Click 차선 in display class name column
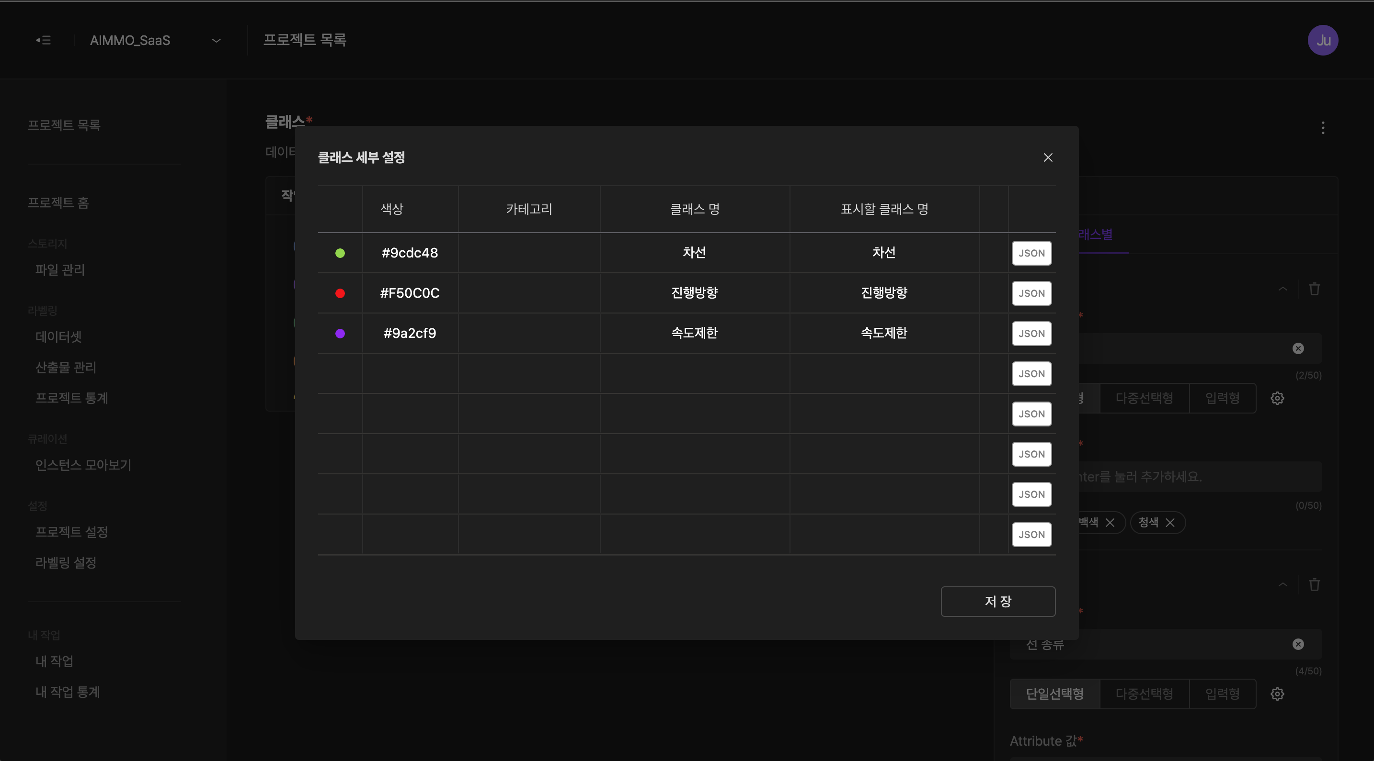The width and height of the screenshot is (1374, 761). (884, 253)
